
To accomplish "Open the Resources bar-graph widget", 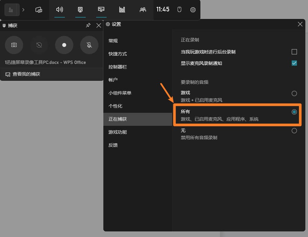I will click(x=122, y=10).
